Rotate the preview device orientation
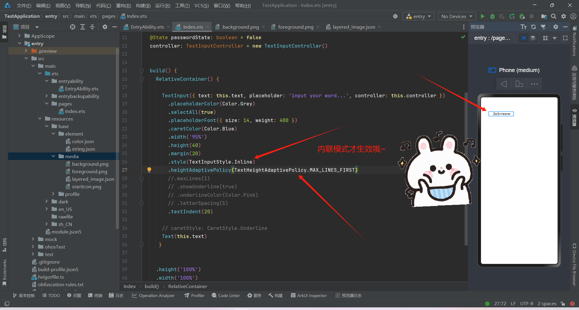The image size is (579, 310). tap(519, 84)
